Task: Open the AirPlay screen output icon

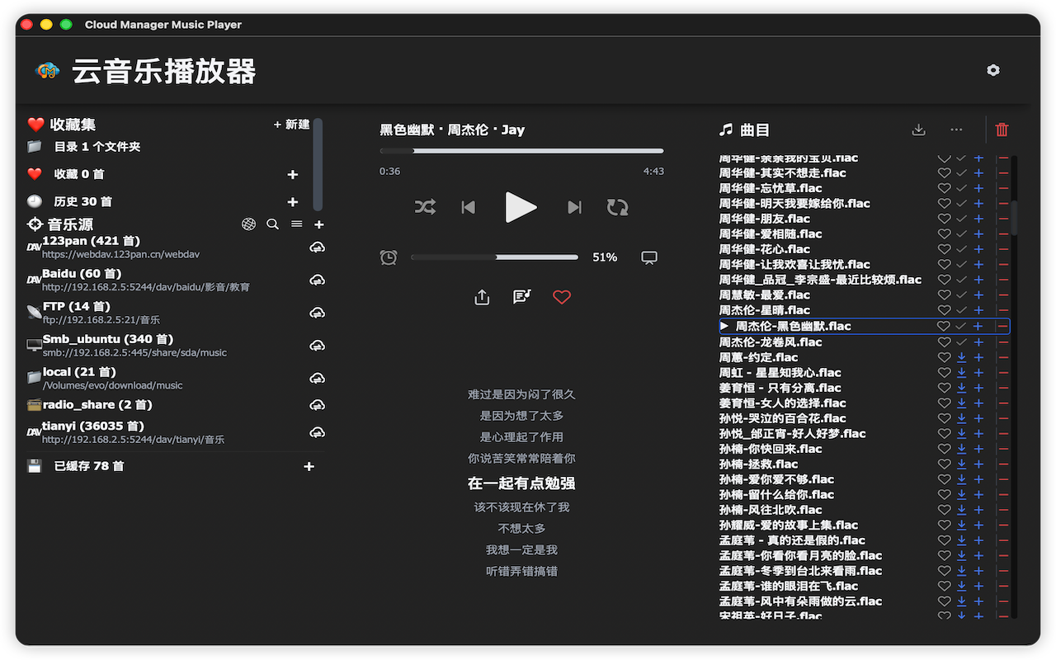Action: [x=649, y=257]
